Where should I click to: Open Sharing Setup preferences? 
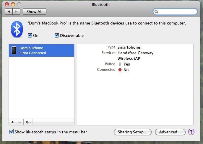point(132,132)
